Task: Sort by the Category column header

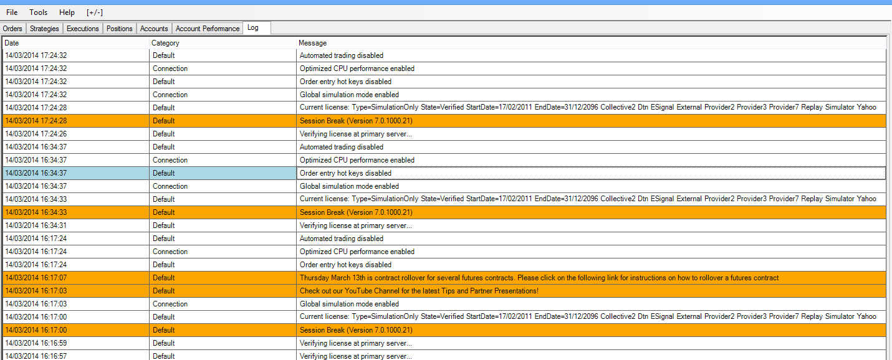Action: (223, 43)
